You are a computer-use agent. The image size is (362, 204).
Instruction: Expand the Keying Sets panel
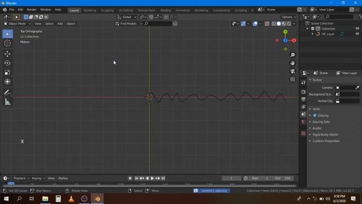[321, 122]
